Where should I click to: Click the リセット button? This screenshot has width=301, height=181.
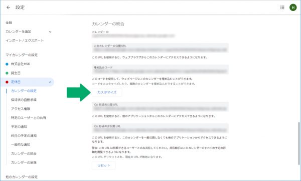(104, 165)
